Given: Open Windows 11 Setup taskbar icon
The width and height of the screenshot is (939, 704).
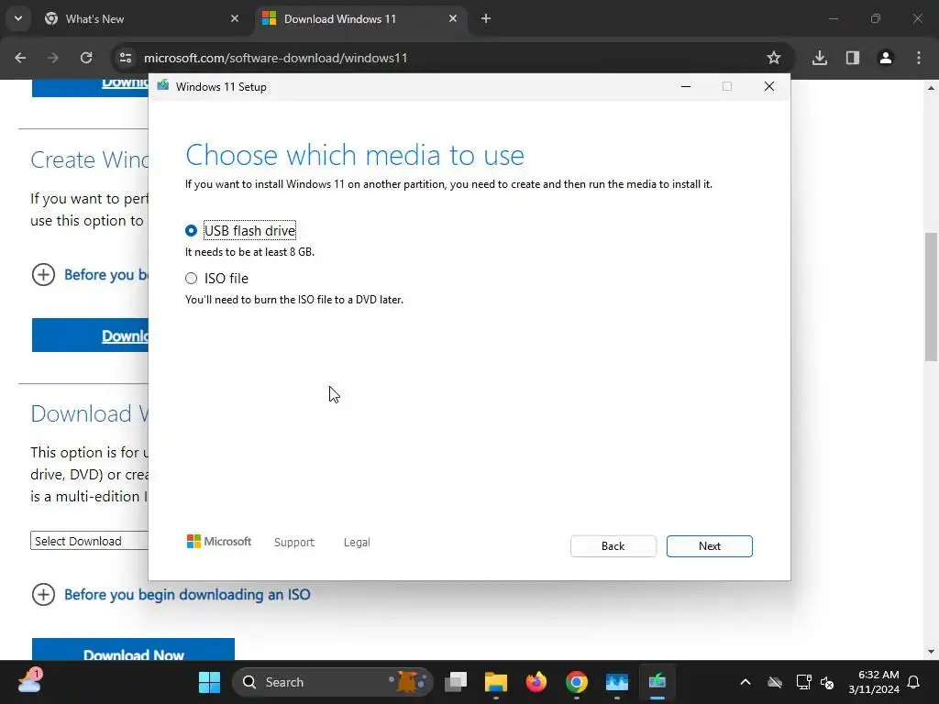Looking at the screenshot, I should 657,682.
